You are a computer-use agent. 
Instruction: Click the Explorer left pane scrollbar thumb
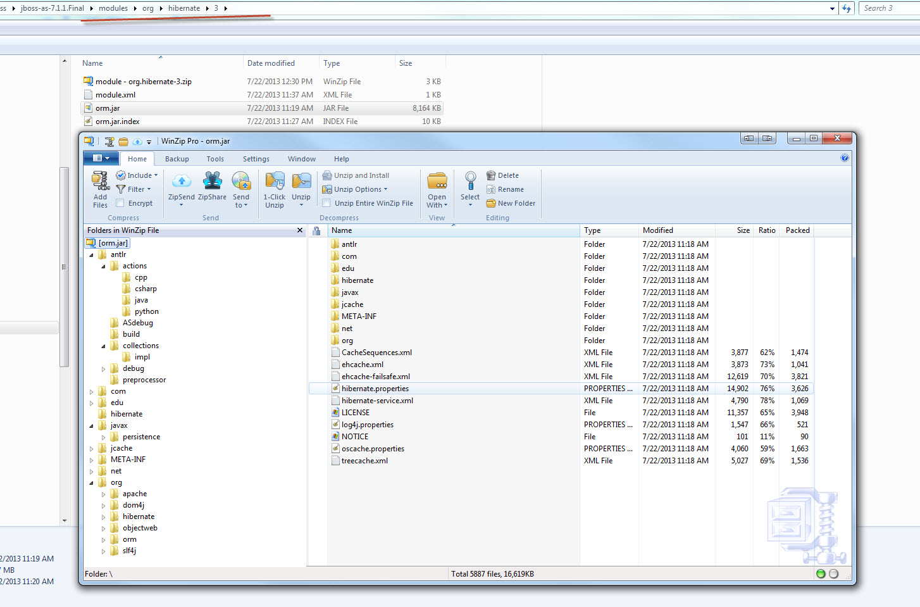coord(64,267)
